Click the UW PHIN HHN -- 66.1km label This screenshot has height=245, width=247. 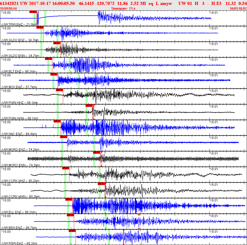coord(20,118)
